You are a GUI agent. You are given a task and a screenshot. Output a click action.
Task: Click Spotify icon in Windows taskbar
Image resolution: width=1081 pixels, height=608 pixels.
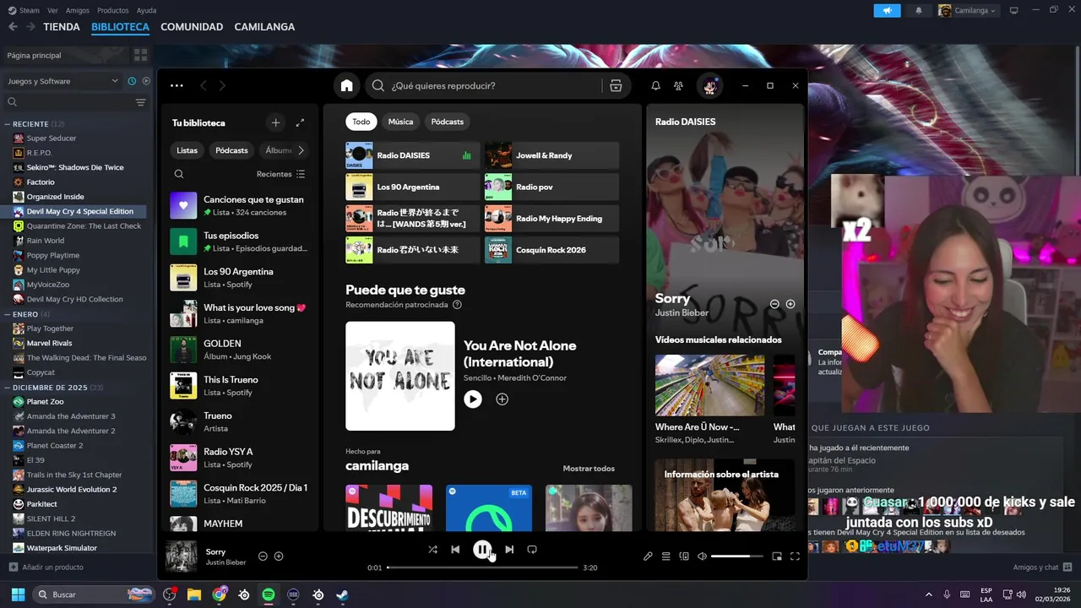click(x=269, y=594)
